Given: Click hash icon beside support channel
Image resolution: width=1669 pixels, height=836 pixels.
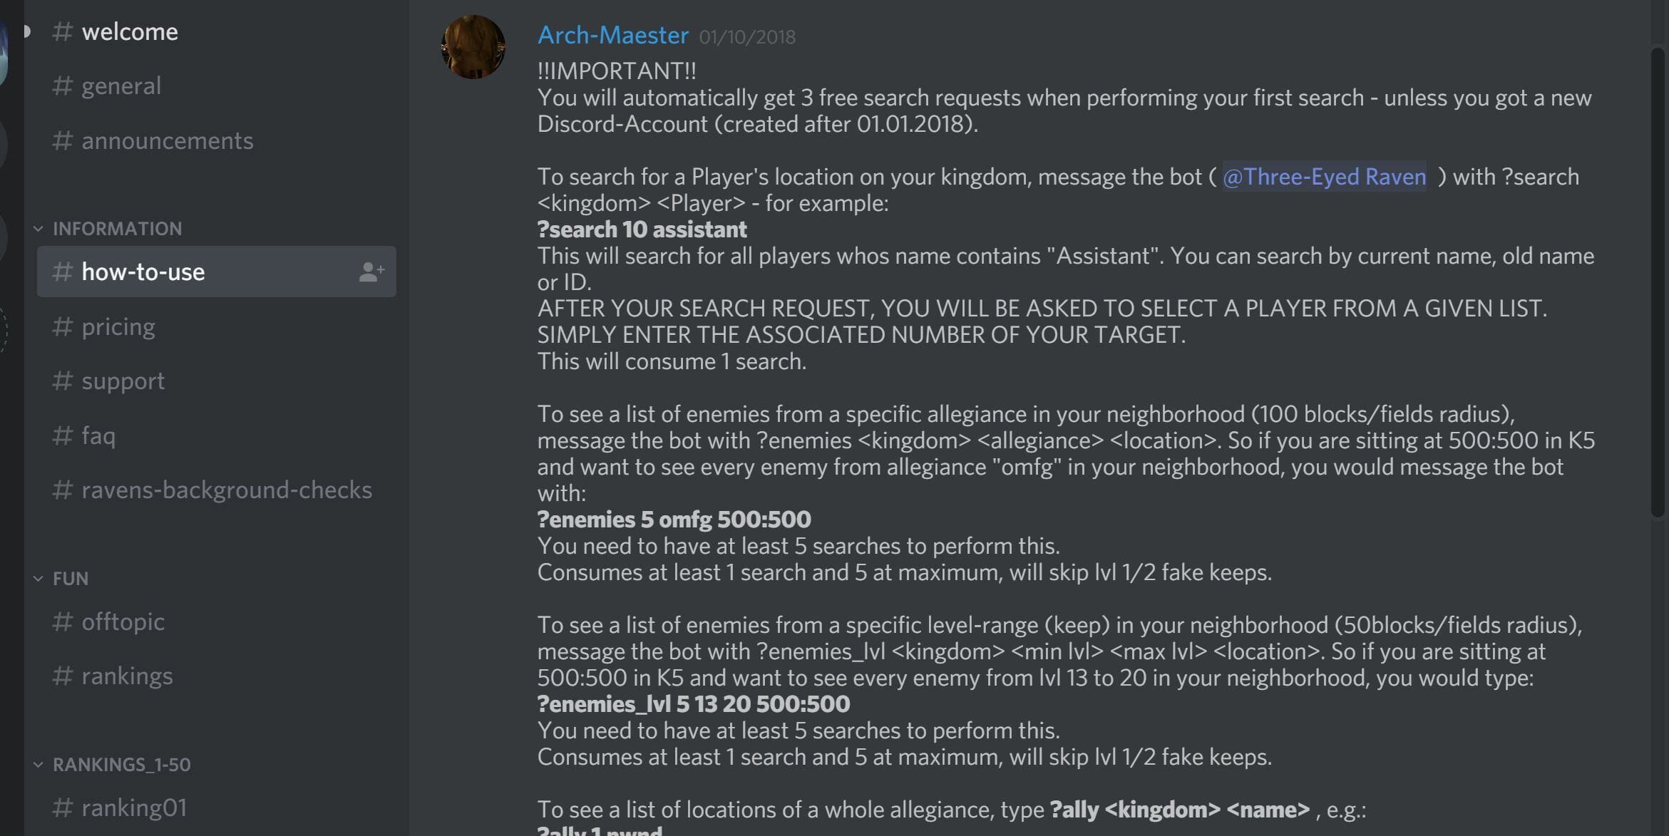Looking at the screenshot, I should tap(63, 381).
